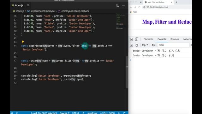This screenshot has width=202, height=114.
Task: Click the lightbulb code action icon
Action: (23, 42)
